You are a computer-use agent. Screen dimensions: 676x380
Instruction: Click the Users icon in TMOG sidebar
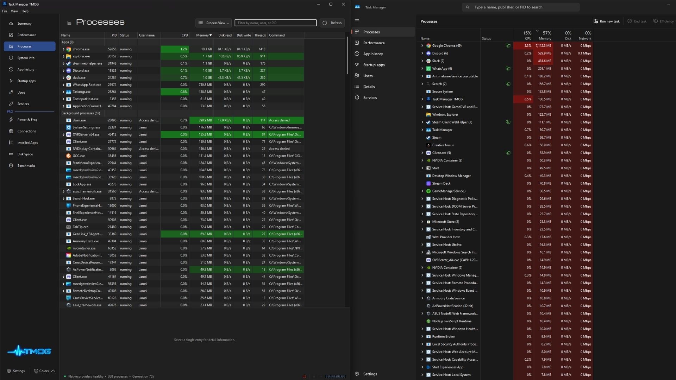[x=11, y=92]
